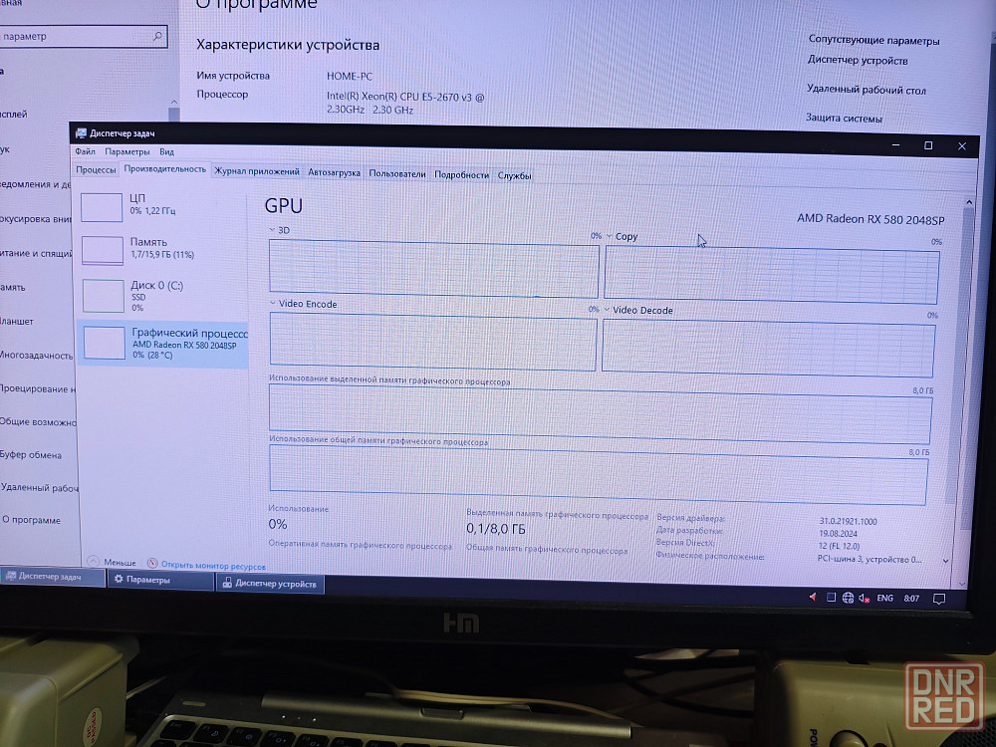This screenshot has height=747, width=996.
Task: Select Фокусировка внимания in Settings sidebar
Action: point(36,219)
